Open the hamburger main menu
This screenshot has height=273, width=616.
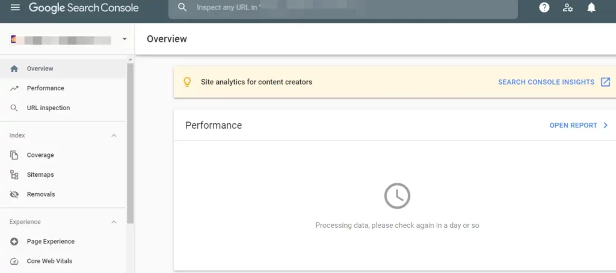click(15, 8)
